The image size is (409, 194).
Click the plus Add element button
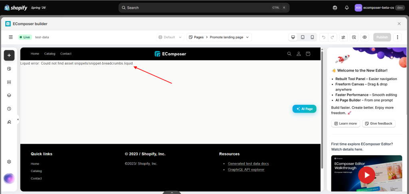[9, 55]
